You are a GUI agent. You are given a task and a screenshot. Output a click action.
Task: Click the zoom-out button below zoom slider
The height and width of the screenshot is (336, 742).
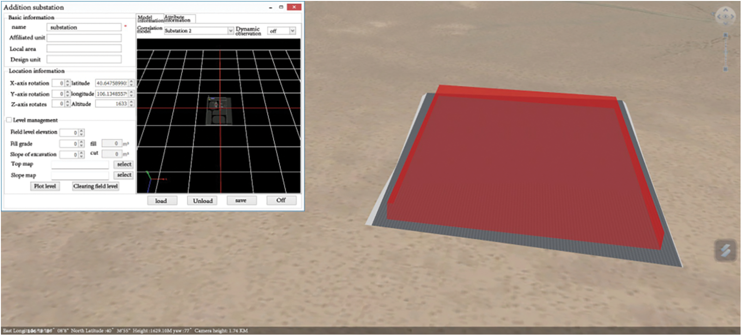pyautogui.click(x=725, y=69)
